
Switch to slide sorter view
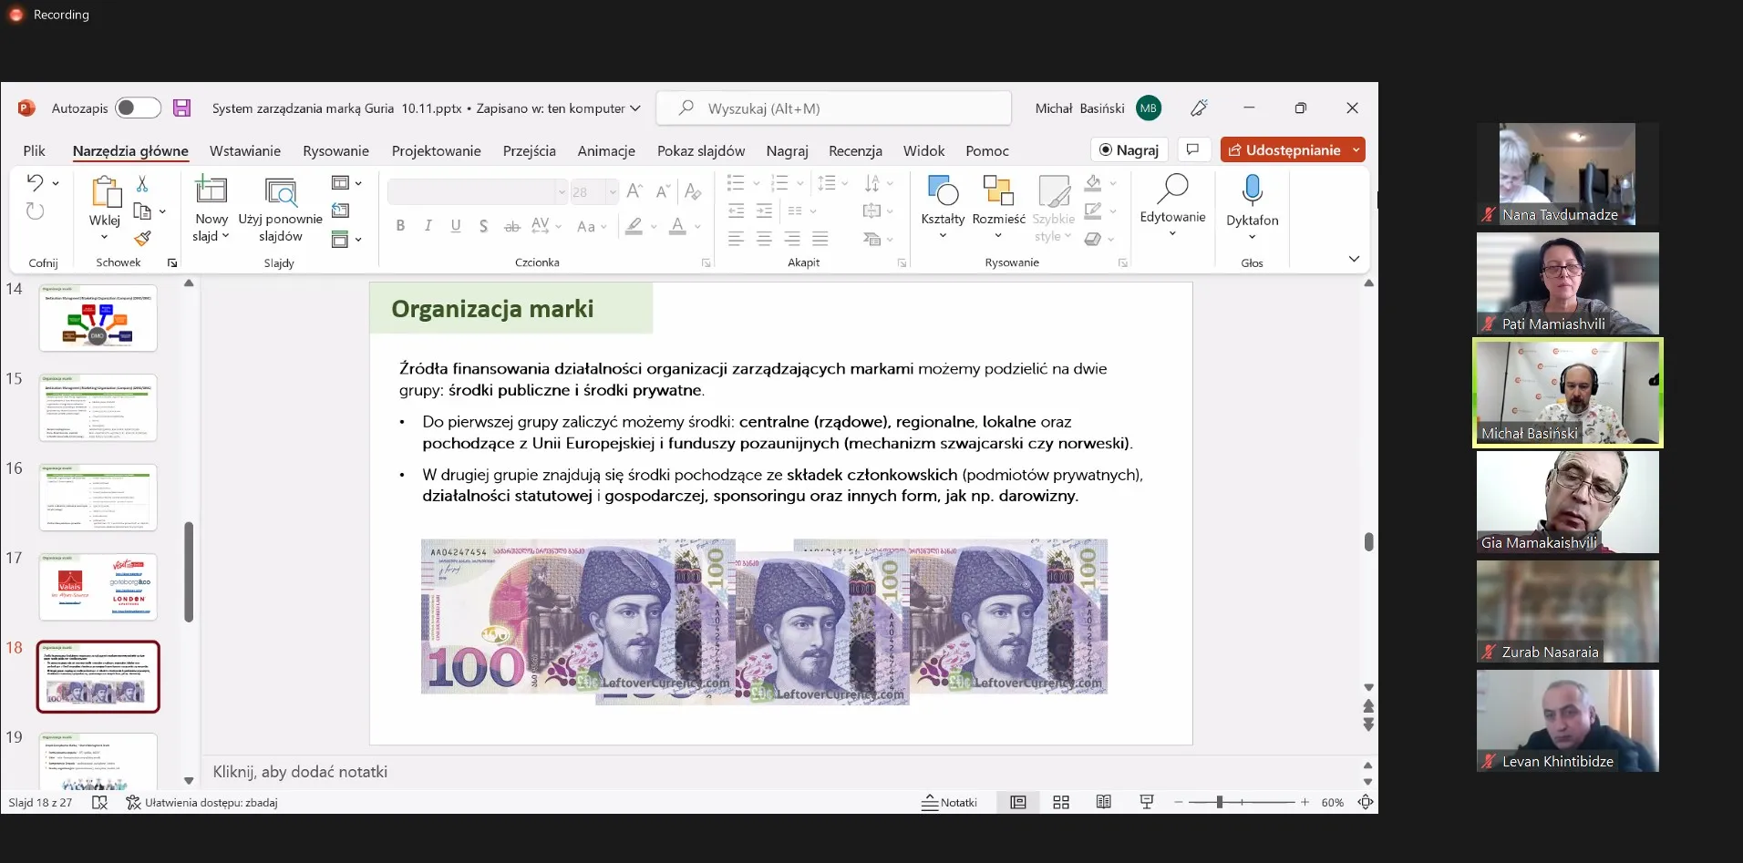(x=1061, y=803)
